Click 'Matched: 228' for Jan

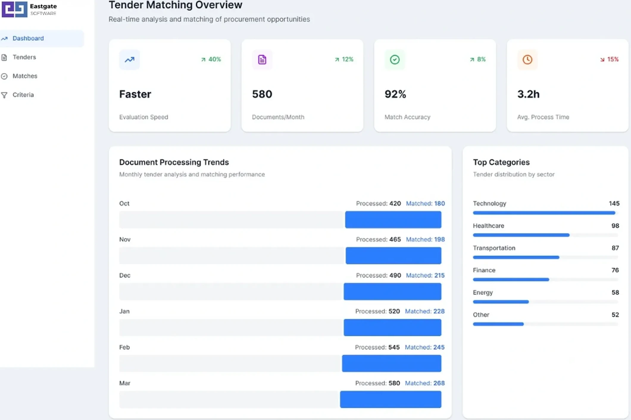425,311
